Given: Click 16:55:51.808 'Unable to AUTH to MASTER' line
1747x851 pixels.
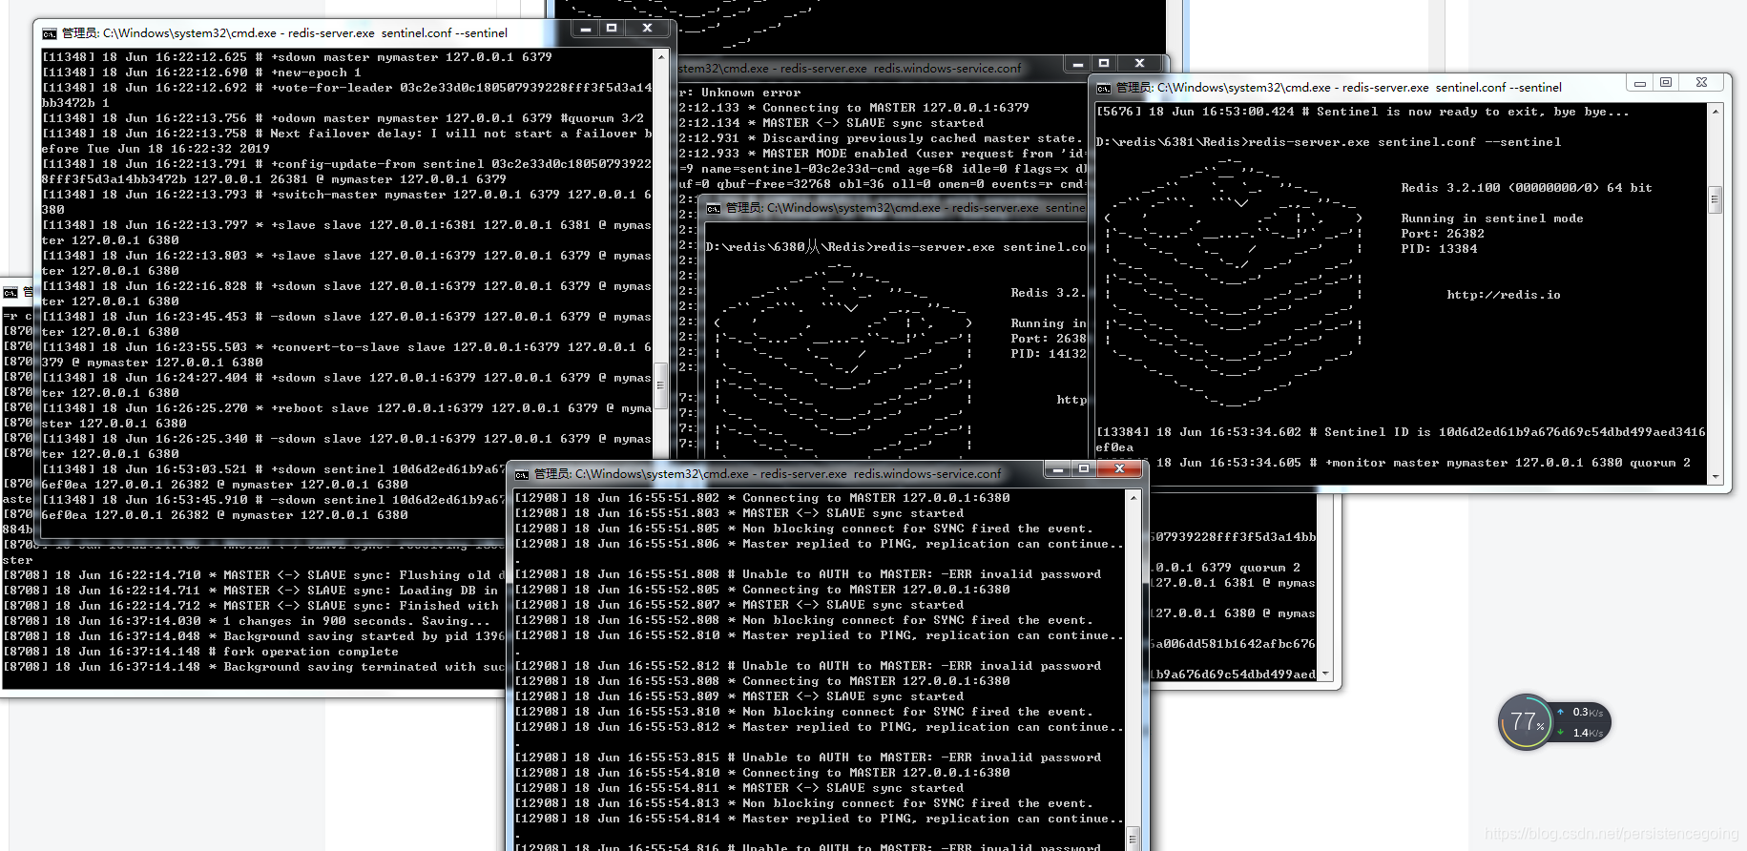Looking at the screenshot, I should [807, 574].
